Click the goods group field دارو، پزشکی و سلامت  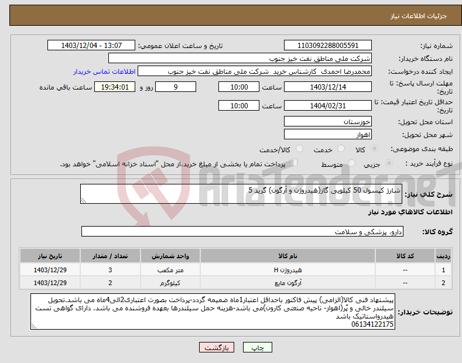coord(242,232)
